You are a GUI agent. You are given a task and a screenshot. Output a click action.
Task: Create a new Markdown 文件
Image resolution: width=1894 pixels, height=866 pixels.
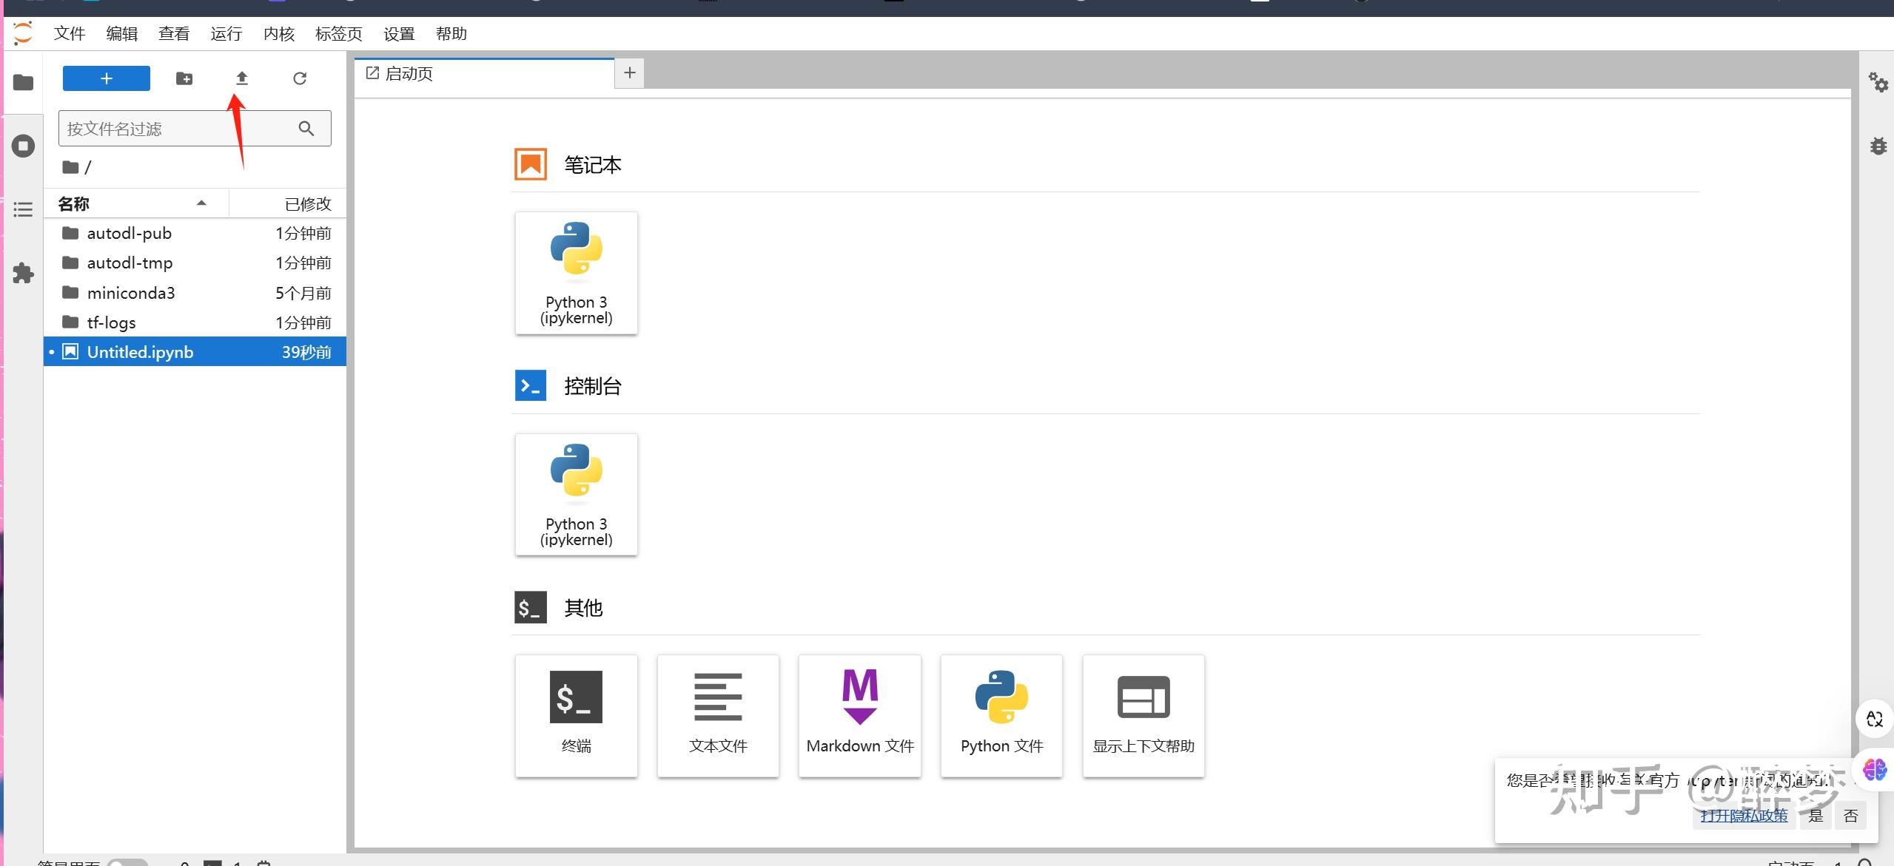coord(859,715)
